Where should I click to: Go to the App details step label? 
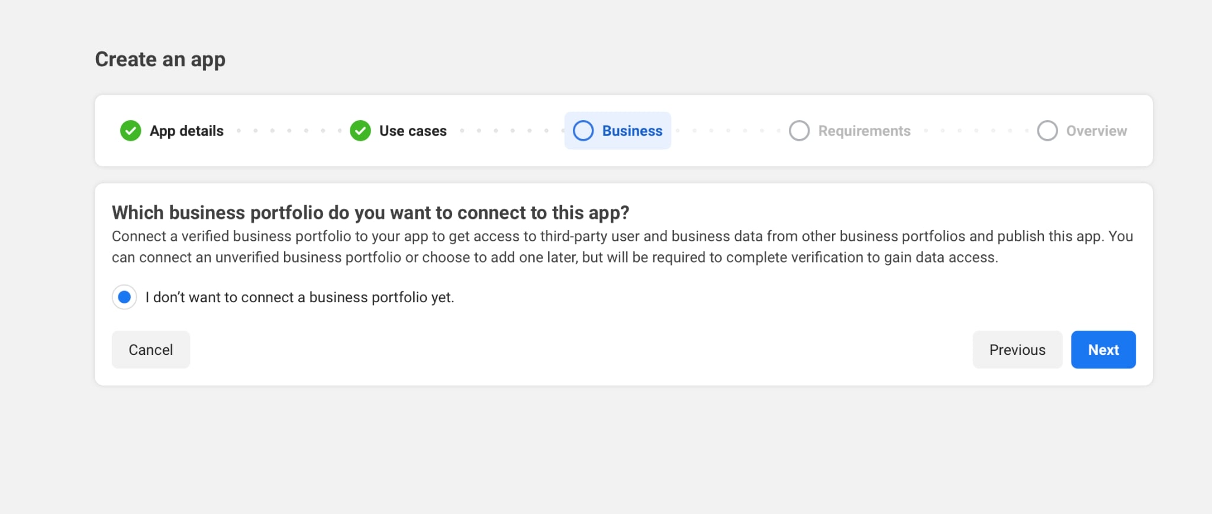pos(186,131)
